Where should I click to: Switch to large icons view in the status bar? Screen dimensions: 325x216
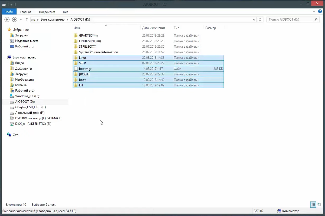coord(319,204)
